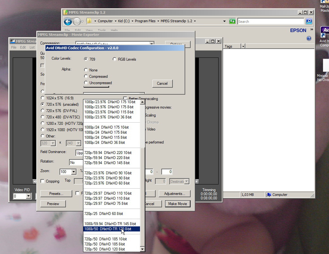329x254 pixels.
Task: Click the Tags column header
Action: [x=232, y=46]
